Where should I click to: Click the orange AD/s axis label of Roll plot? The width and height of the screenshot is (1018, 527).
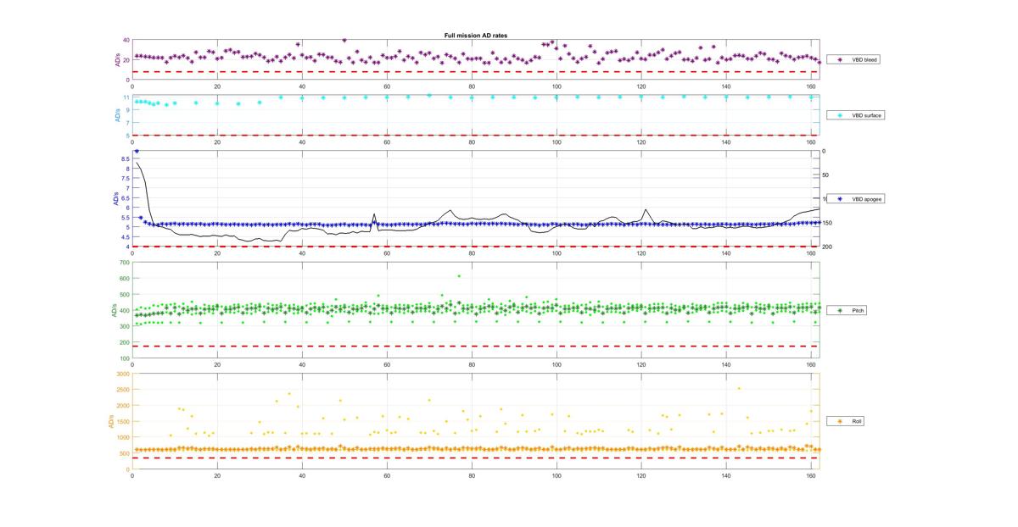click(x=110, y=421)
